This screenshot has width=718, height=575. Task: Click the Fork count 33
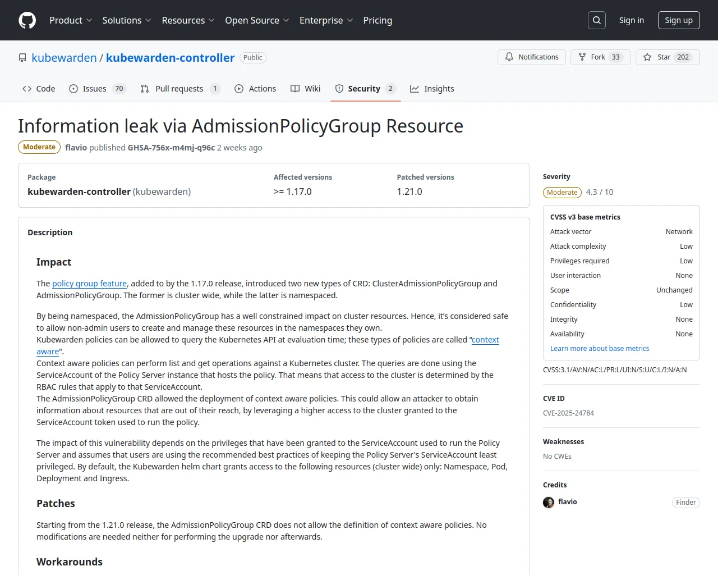pos(616,57)
